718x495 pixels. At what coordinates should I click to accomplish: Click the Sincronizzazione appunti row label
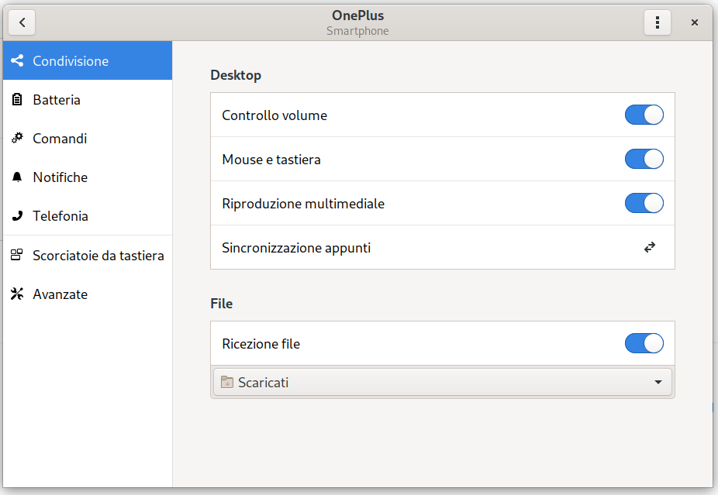[x=296, y=248]
